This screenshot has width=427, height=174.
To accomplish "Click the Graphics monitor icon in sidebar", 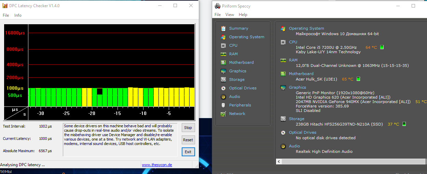I will click(223, 71).
